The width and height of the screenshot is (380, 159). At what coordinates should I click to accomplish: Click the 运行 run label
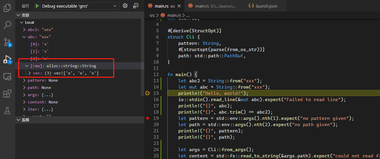(x=25, y=6)
